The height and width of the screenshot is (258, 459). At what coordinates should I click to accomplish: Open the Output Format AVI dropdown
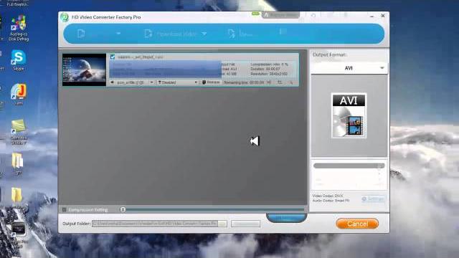[349, 68]
